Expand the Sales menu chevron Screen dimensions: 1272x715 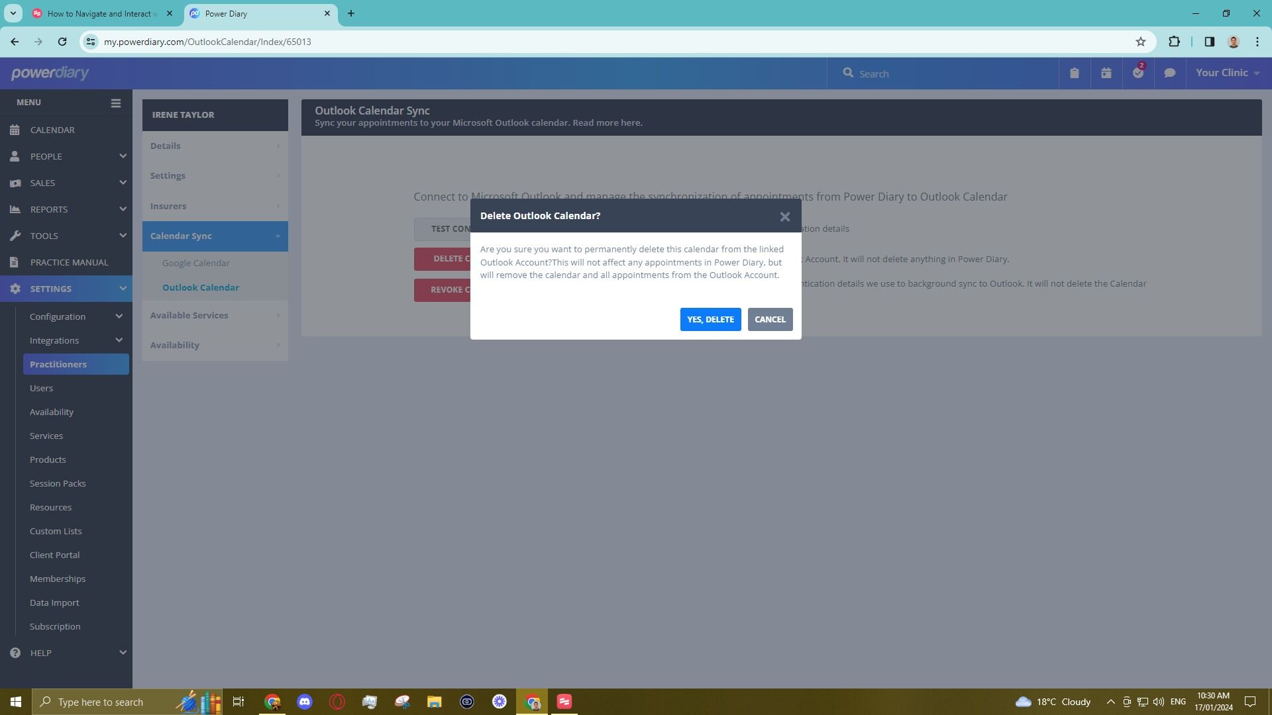tap(123, 183)
